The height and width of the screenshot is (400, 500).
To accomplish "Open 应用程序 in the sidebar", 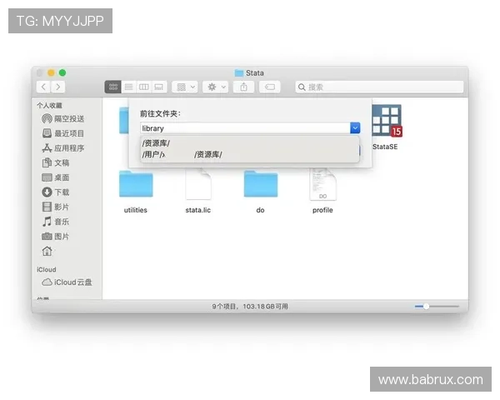I will (63, 148).
